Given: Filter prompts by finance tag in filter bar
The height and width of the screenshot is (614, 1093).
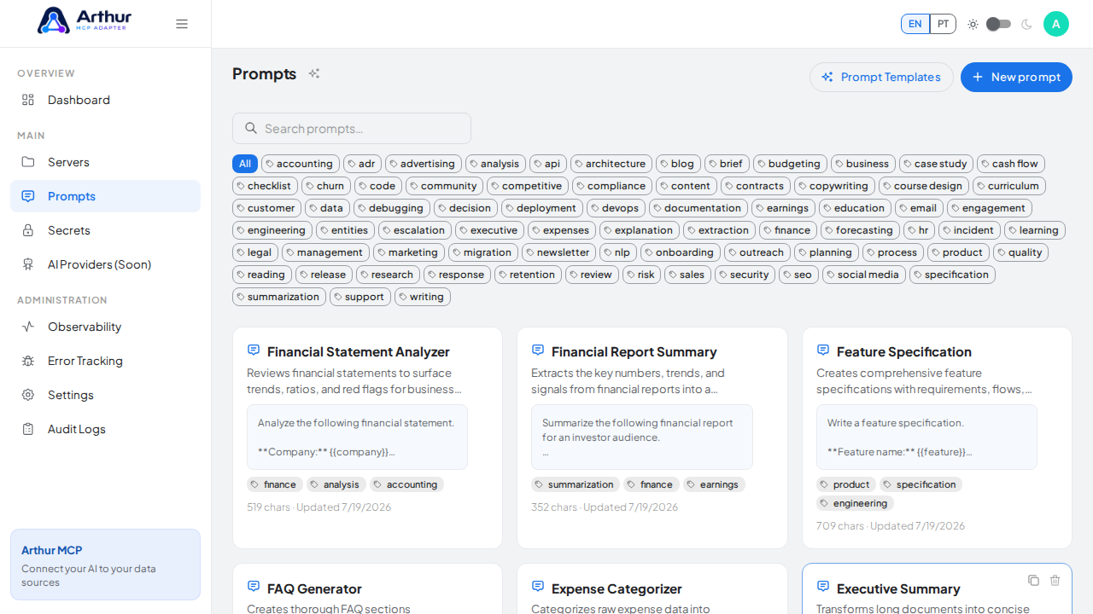Looking at the screenshot, I should (788, 230).
